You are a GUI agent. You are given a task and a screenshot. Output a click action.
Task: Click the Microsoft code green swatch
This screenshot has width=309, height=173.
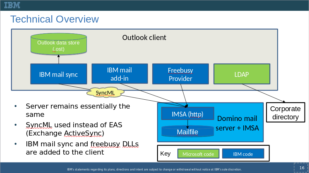tap(198, 154)
